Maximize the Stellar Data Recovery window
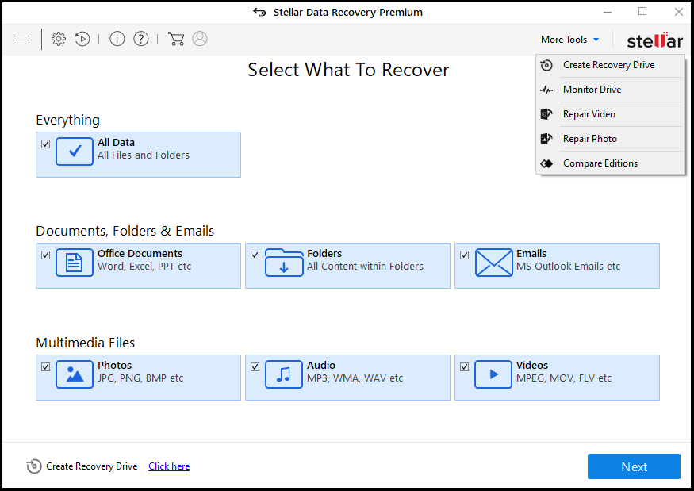The width and height of the screenshot is (694, 491). pos(642,12)
